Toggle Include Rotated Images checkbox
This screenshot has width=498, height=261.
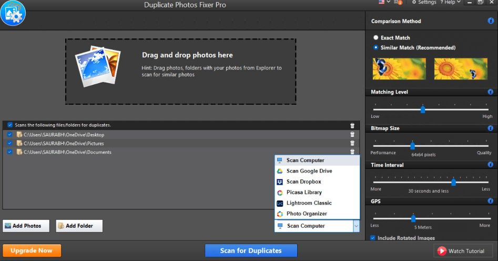point(373,238)
